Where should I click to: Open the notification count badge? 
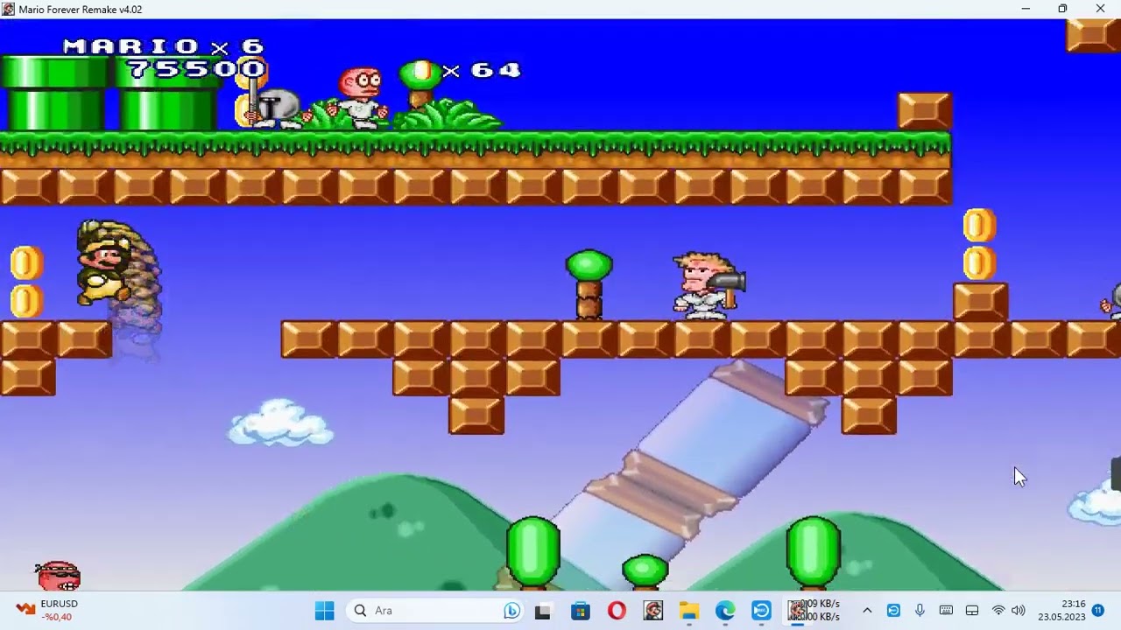(x=1098, y=611)
